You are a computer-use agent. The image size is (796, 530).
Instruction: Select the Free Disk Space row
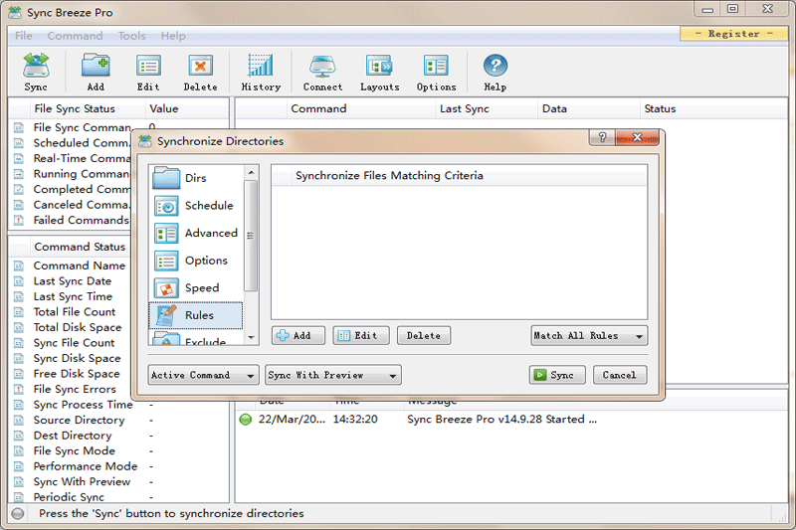(x=71, y=374)
